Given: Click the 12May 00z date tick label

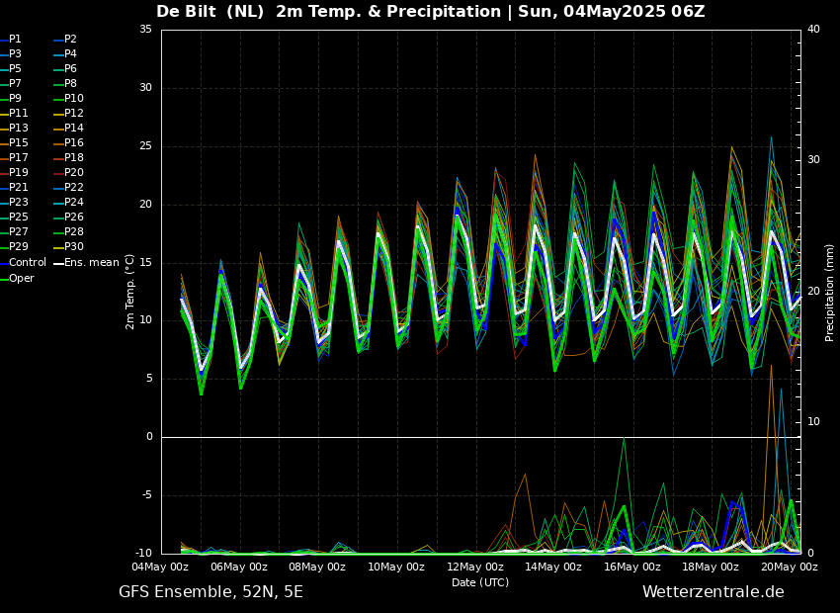Looking at the screenshot, I should click(475, 567).
